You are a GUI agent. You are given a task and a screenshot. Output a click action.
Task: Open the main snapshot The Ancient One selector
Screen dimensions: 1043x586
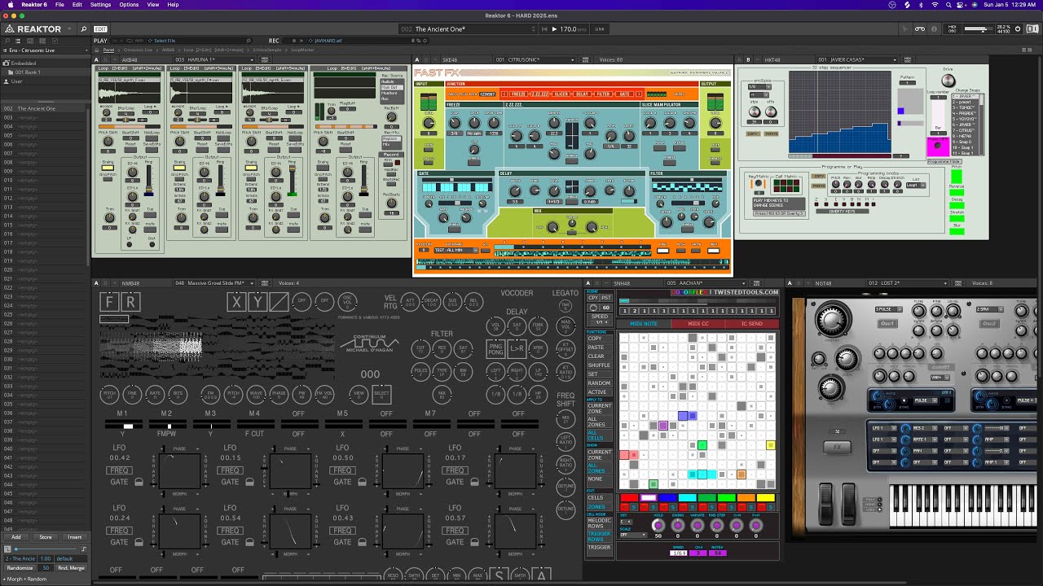coord(469,29)
